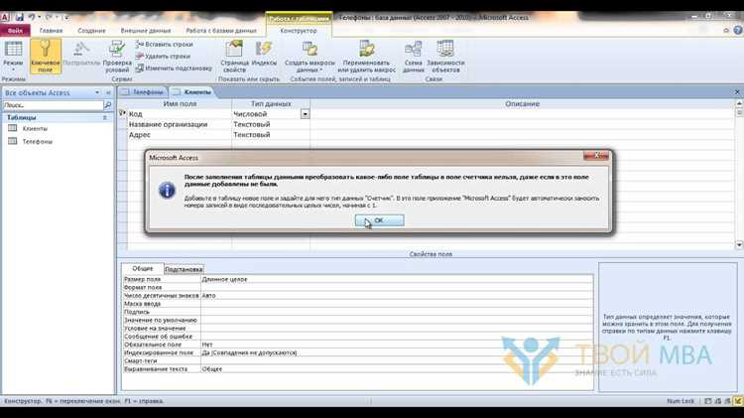Screen dimensions: 744x418
Task: Click the Размер поля value Длинное целое
Action: click(397, 279)
